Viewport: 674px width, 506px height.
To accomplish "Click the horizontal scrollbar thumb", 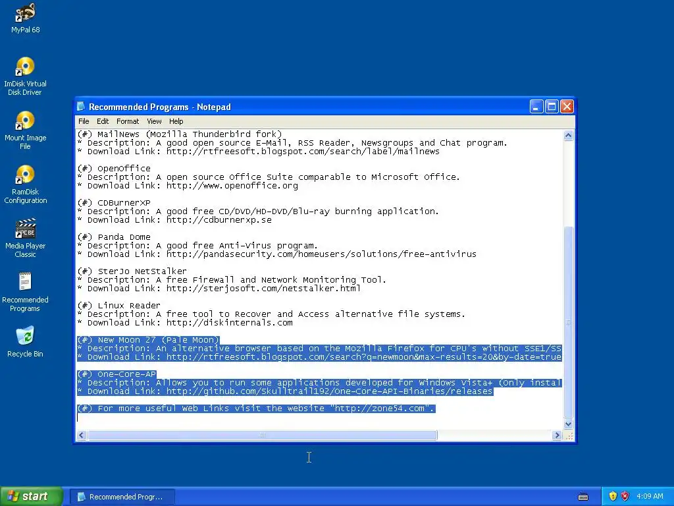I will point(262,435).
